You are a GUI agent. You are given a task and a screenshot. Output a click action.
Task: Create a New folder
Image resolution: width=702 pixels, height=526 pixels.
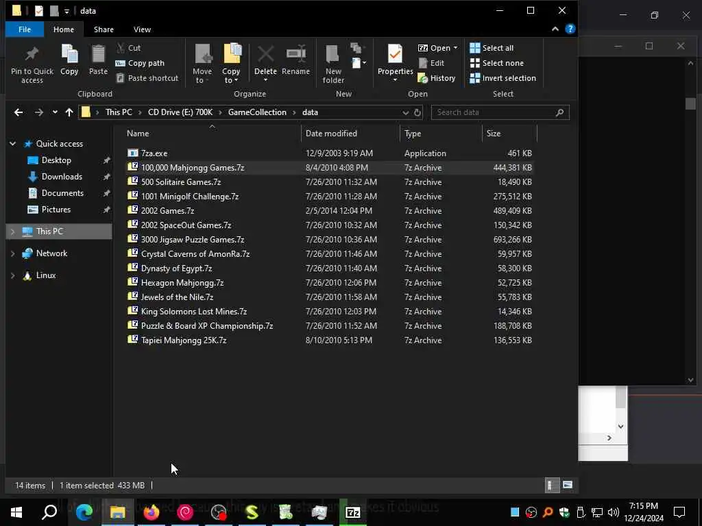click(333, 64)
